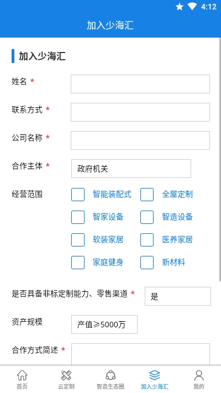Expand the 是 dropdown for 非标定制能力
The height and width of the screenshot is (393, 221).
[x=178, y=296]
